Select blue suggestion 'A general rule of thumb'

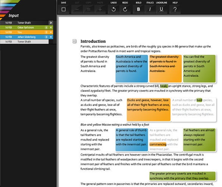coord(132,140)
